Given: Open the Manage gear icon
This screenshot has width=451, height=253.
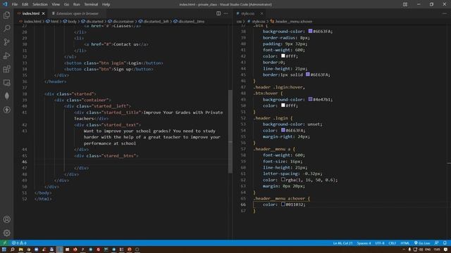Looking at the screenshot, I should tap(6, 233).
